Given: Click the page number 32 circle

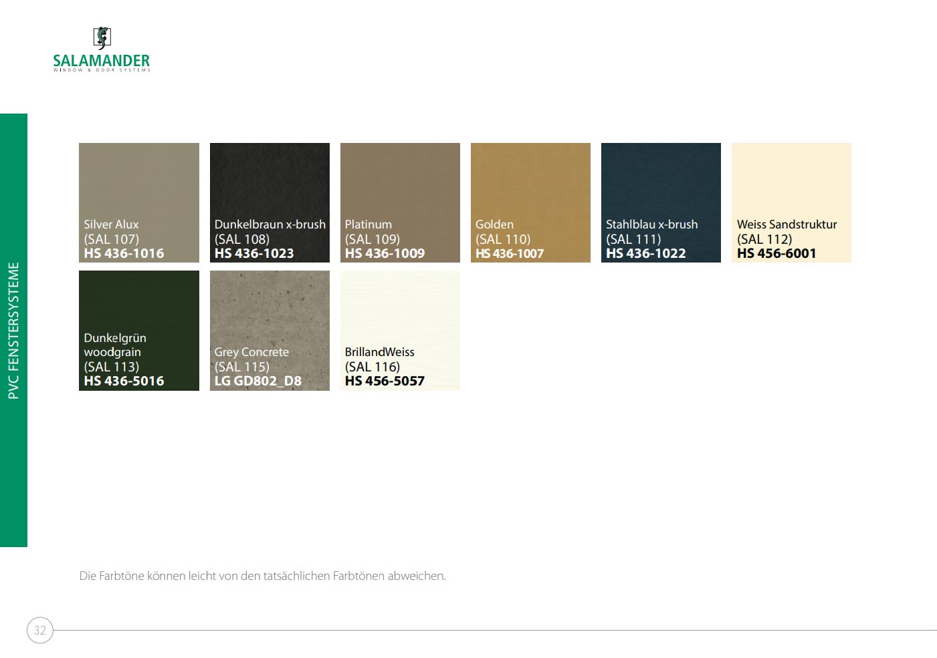Looking at the screenshot, I should (40, 630).
